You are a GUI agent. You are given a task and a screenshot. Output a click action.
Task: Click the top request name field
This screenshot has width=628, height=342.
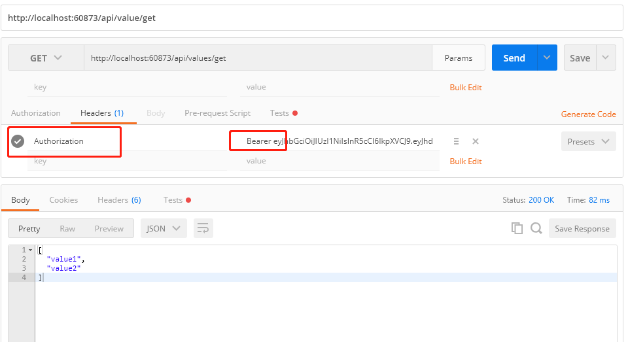click(311, 18)
